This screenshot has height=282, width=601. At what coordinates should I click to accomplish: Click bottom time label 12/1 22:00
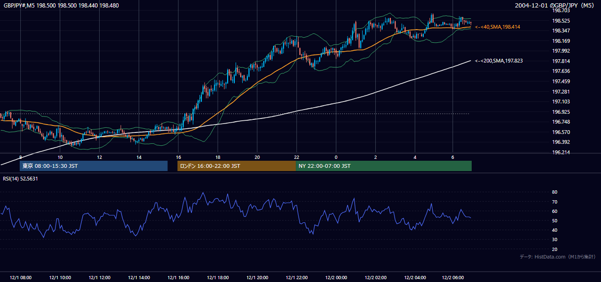tap(297, 278)
